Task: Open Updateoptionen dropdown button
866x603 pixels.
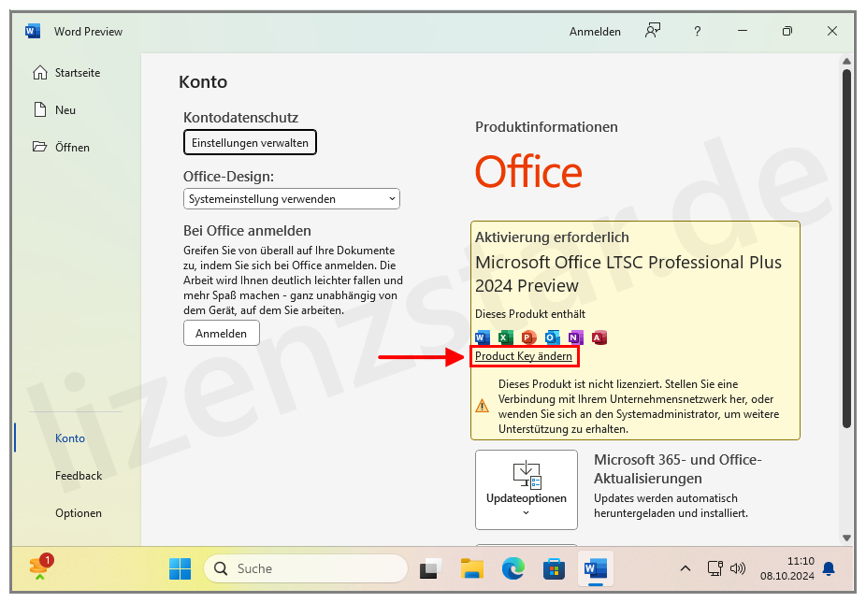Action: [527, 490]
